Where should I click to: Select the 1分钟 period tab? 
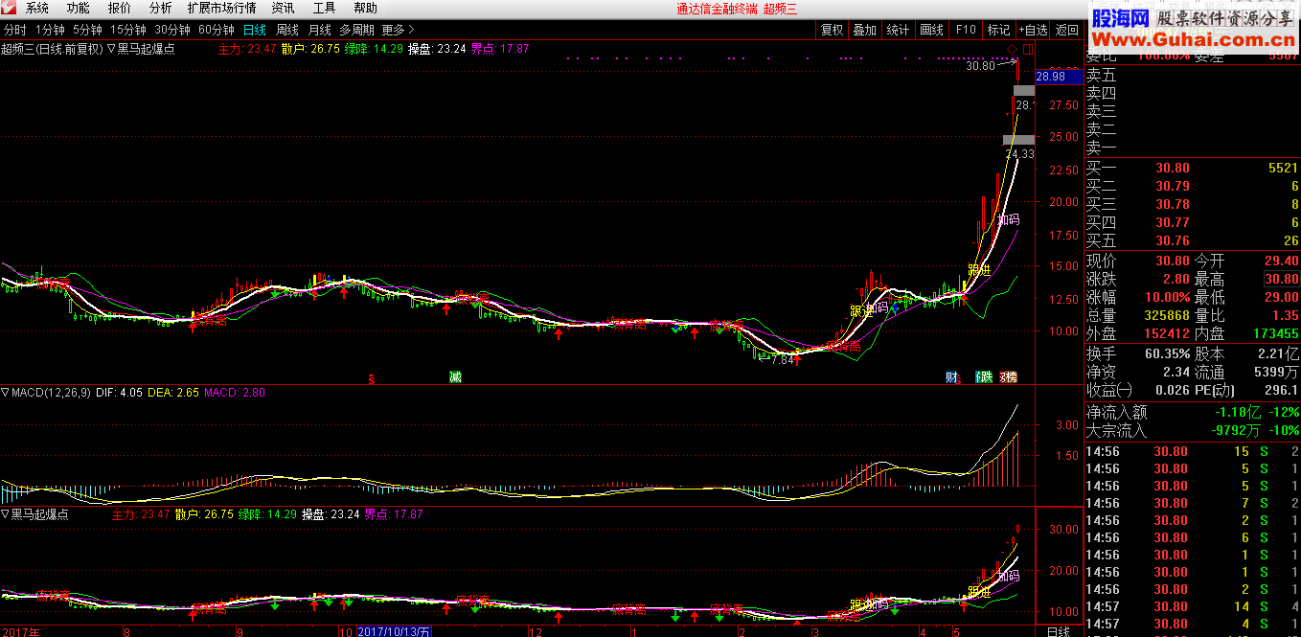tap(49, 30)
